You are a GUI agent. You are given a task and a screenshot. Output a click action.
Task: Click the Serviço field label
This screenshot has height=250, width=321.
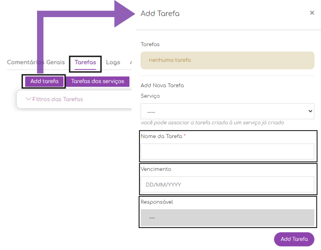tap(150, 96)
